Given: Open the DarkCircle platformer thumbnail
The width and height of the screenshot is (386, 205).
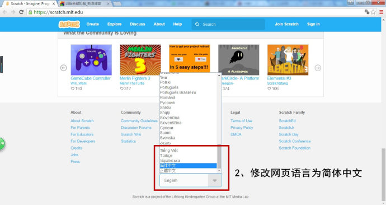Looking at the screenshot, I should point(239,59).
